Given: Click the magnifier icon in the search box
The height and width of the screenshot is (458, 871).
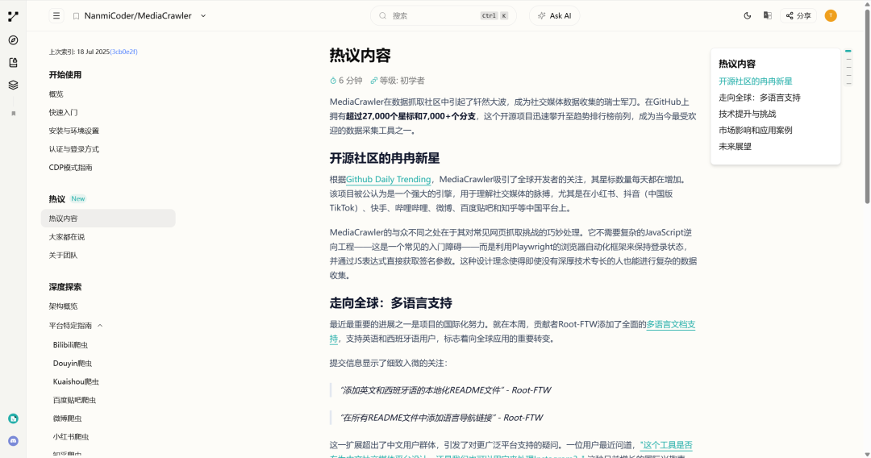Looking at the screenshot, I should 383,15.
